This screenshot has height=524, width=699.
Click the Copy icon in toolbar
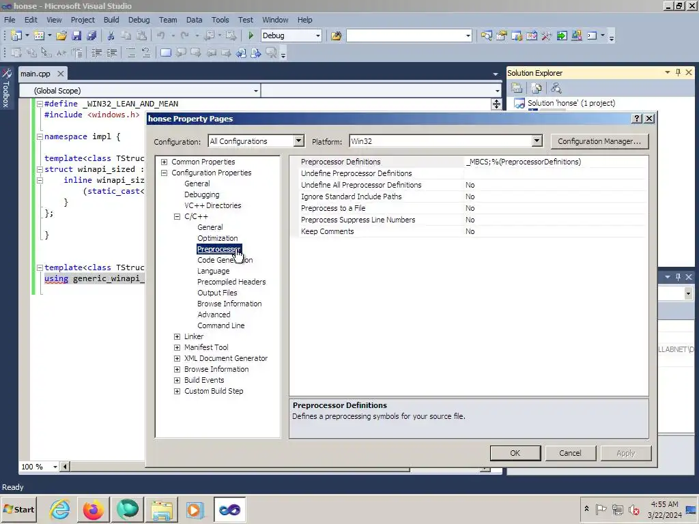pyautogui.click(x=126, y=35)
